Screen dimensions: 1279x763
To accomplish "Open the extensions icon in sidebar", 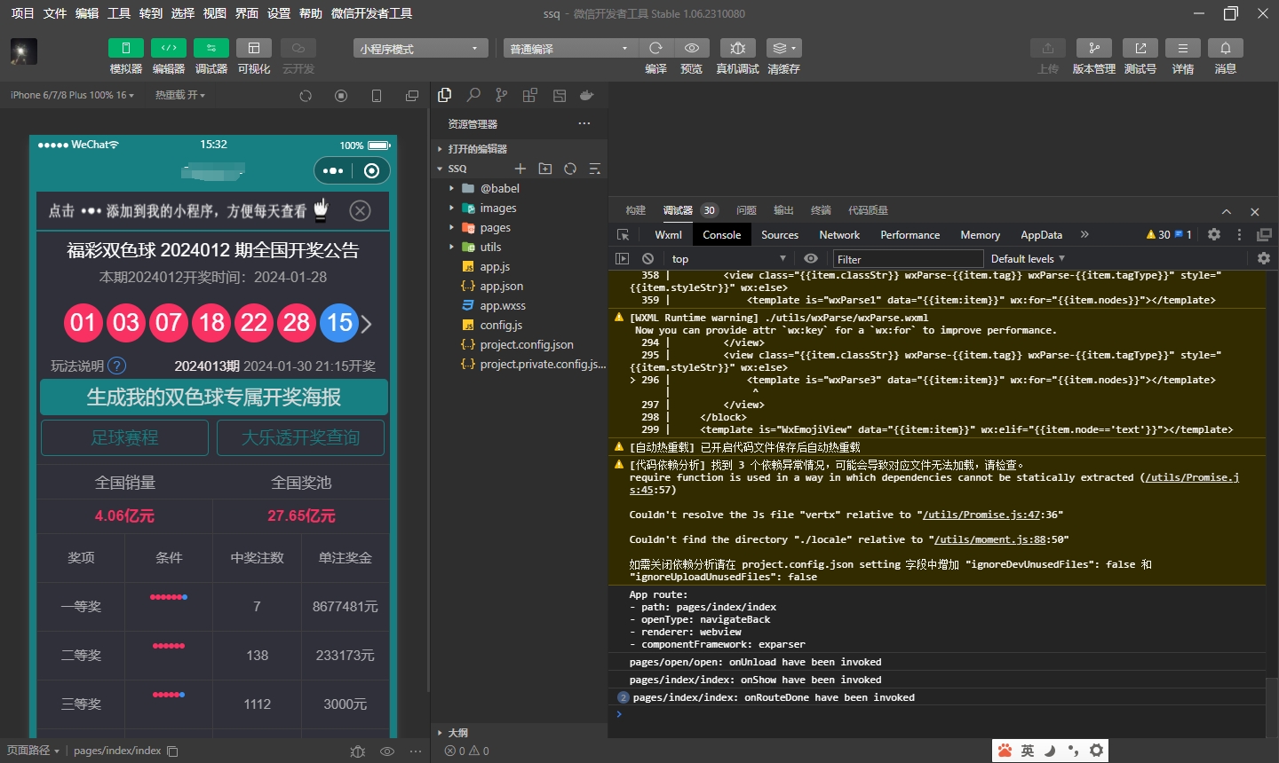I will [x=530, y=95].
